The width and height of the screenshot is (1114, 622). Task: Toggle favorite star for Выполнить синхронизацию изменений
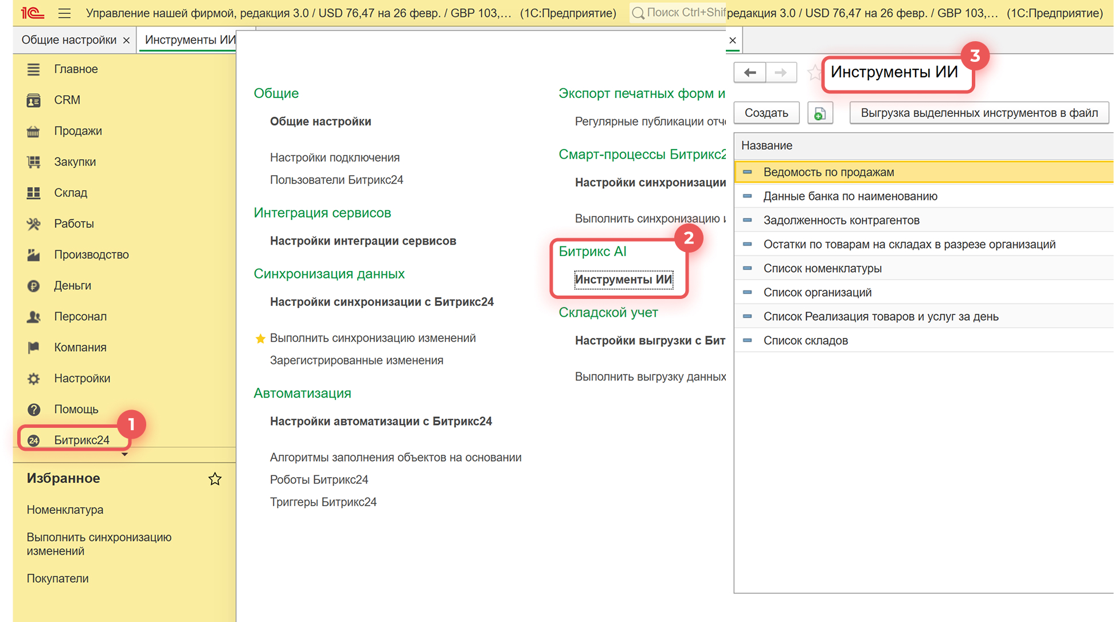pyautogui.click(x=260, y=338)
